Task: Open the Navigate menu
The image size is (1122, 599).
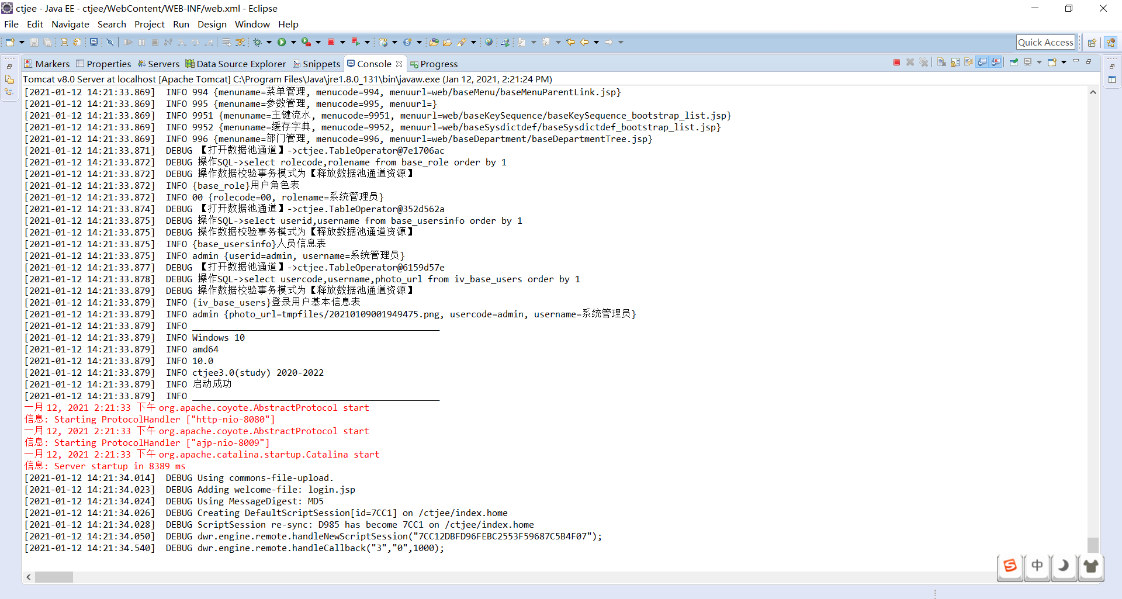Action: click(x=70, y=24)
